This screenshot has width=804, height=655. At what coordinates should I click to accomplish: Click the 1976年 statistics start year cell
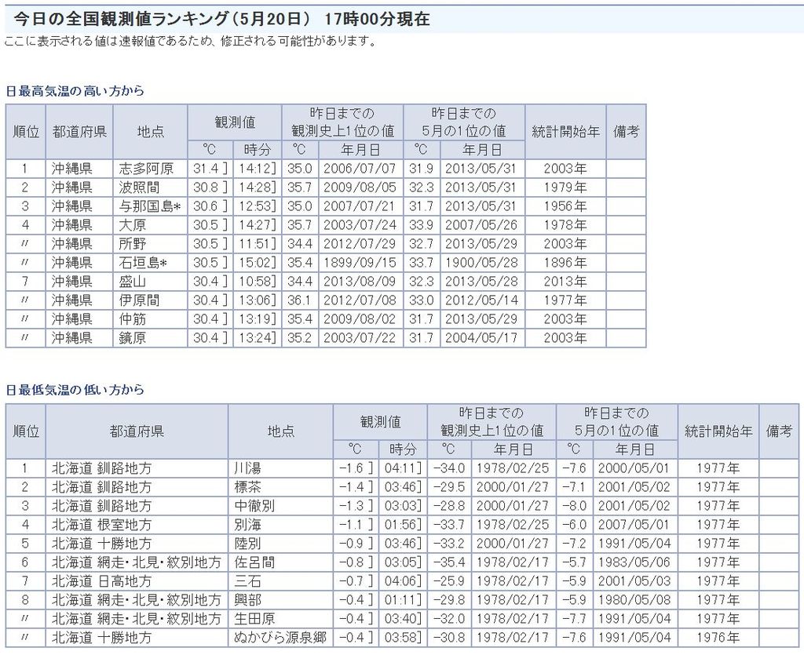point(718,638)
